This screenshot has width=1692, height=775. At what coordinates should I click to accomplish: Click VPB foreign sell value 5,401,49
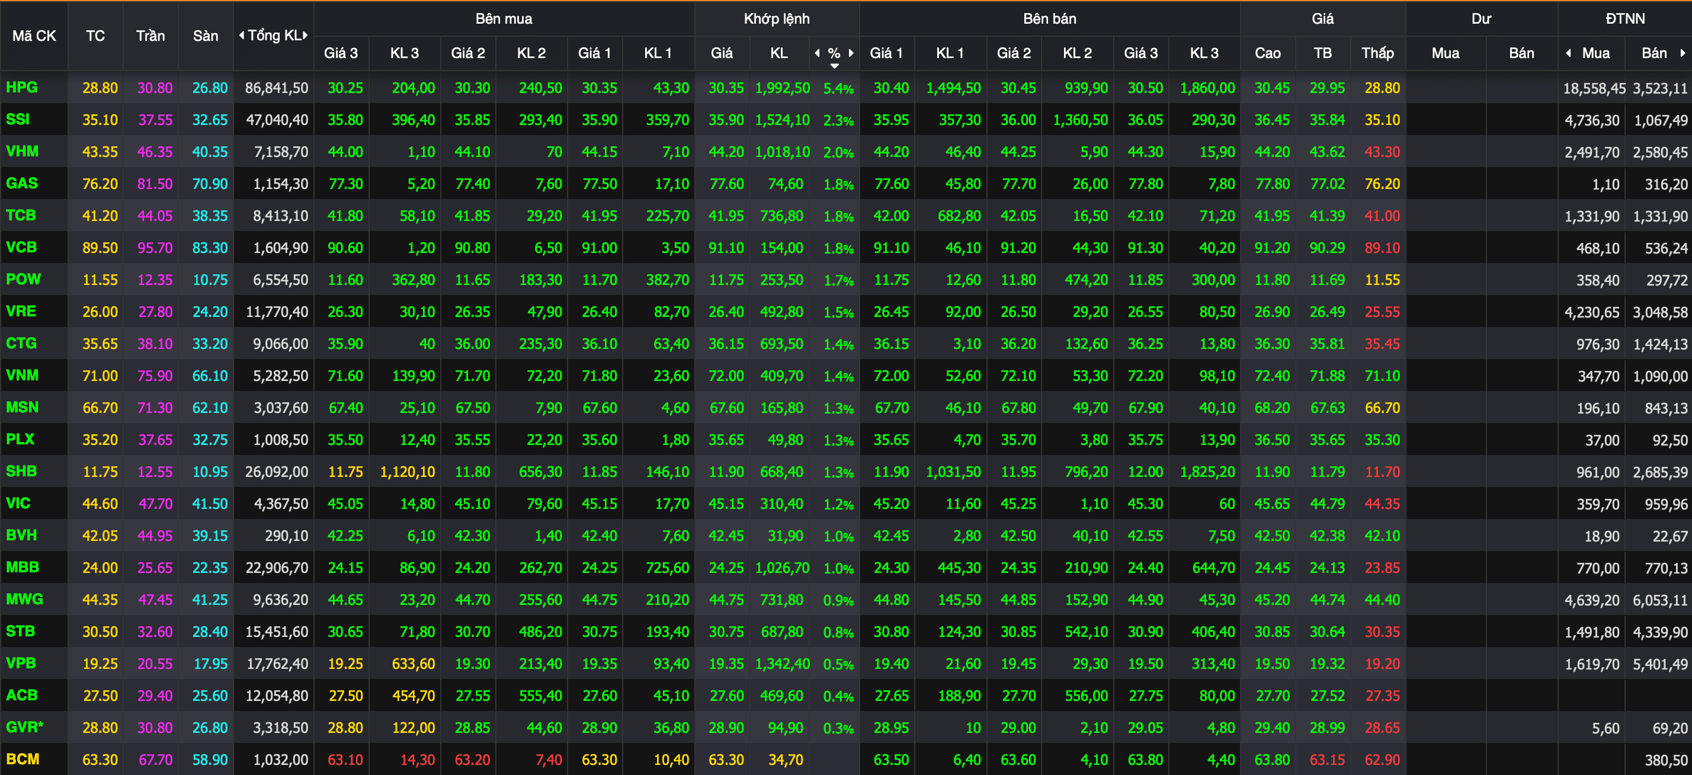[1661, 664]
